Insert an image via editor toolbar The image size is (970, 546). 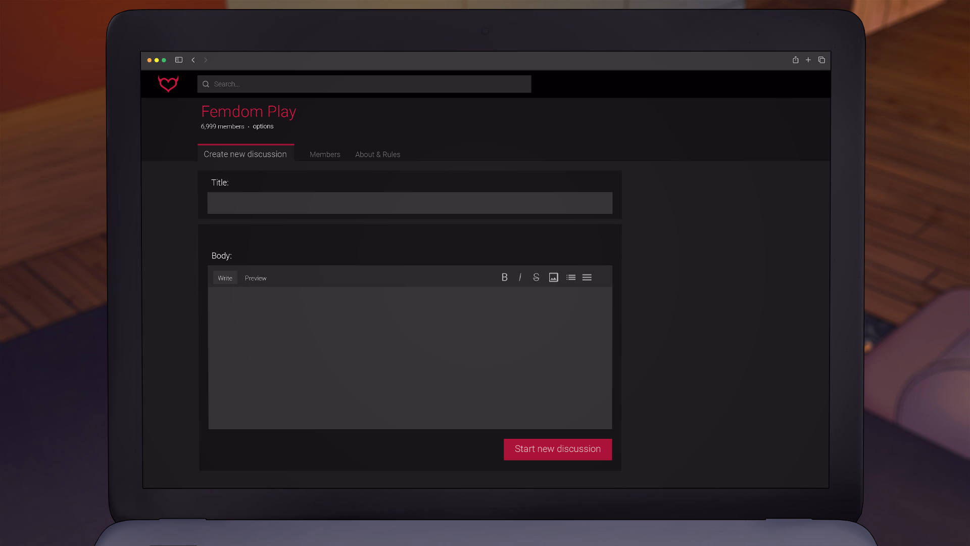click(554, 277)
